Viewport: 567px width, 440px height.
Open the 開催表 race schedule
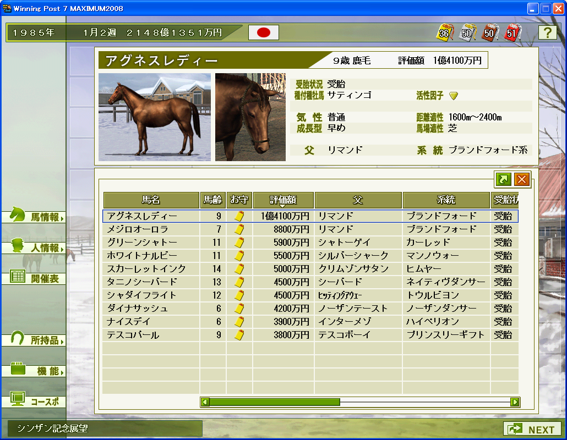(x=34, y=278)
